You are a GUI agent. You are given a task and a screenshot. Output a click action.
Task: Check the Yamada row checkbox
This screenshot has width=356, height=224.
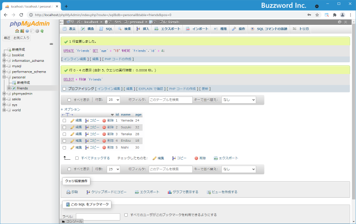click(64, 121)
